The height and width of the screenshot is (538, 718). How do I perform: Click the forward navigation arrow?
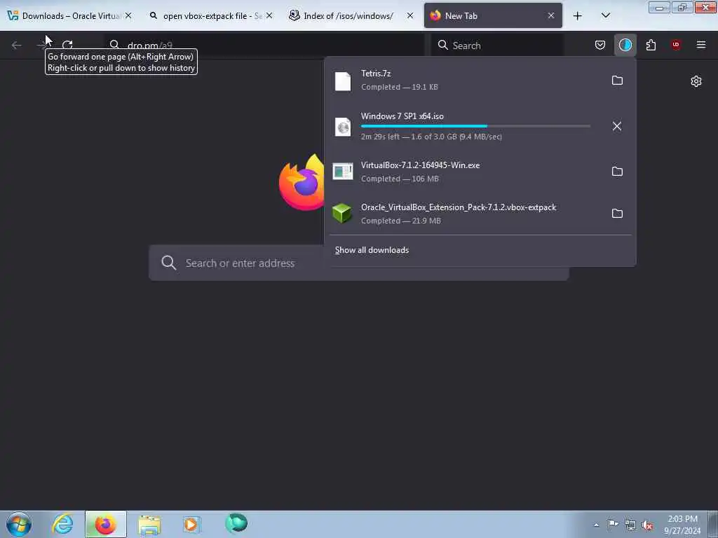pyautogui.click(x=41, y=45)
